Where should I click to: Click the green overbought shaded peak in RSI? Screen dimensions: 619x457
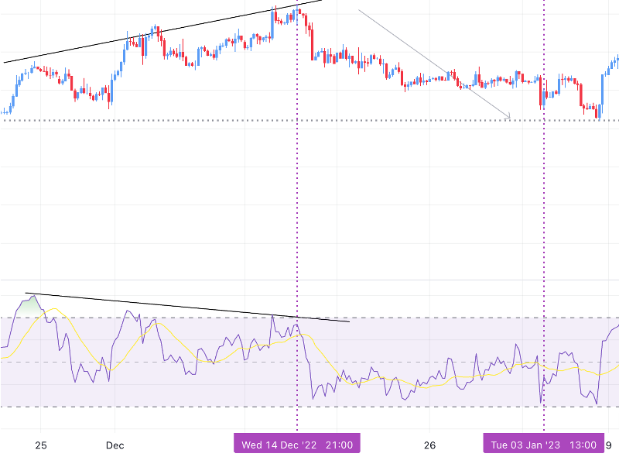click(29, 308)
